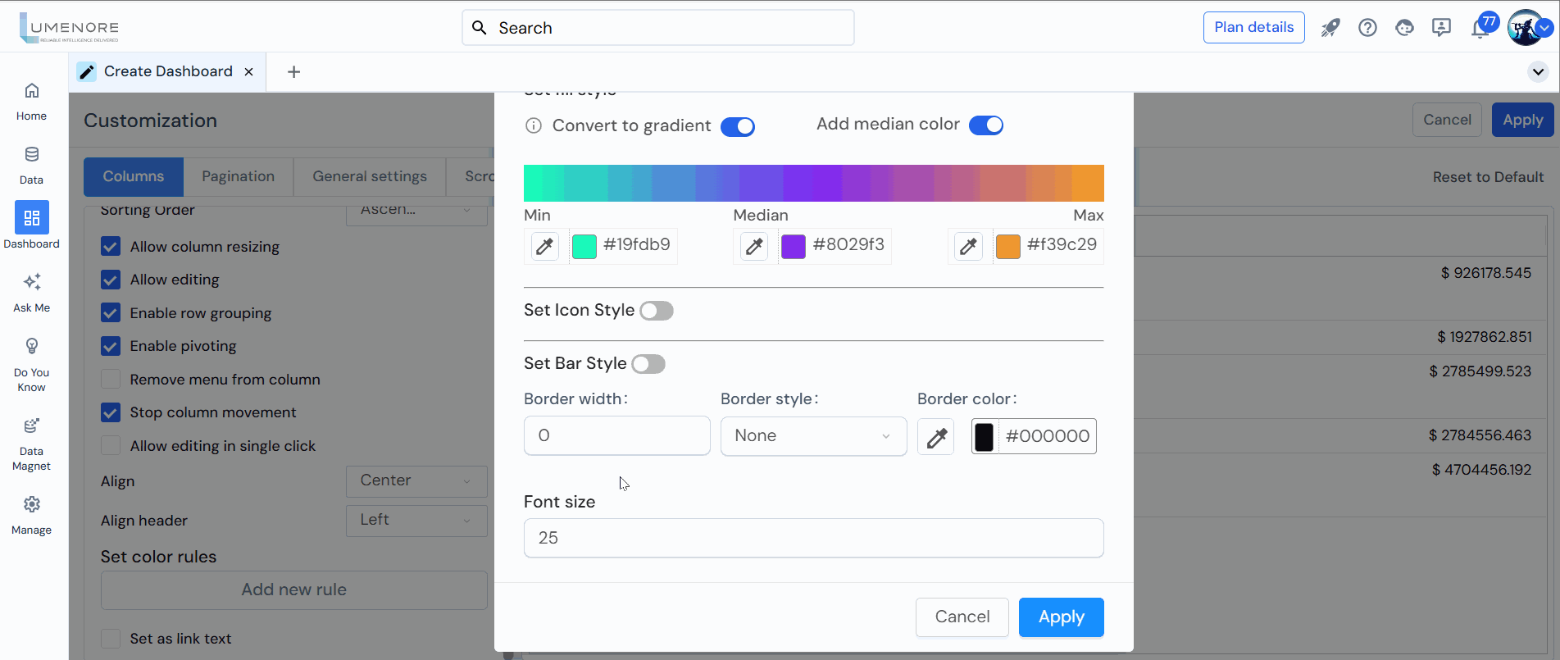Enable the Set Bar Style toggle
The image size is (1560, 660).
point(648,364)
